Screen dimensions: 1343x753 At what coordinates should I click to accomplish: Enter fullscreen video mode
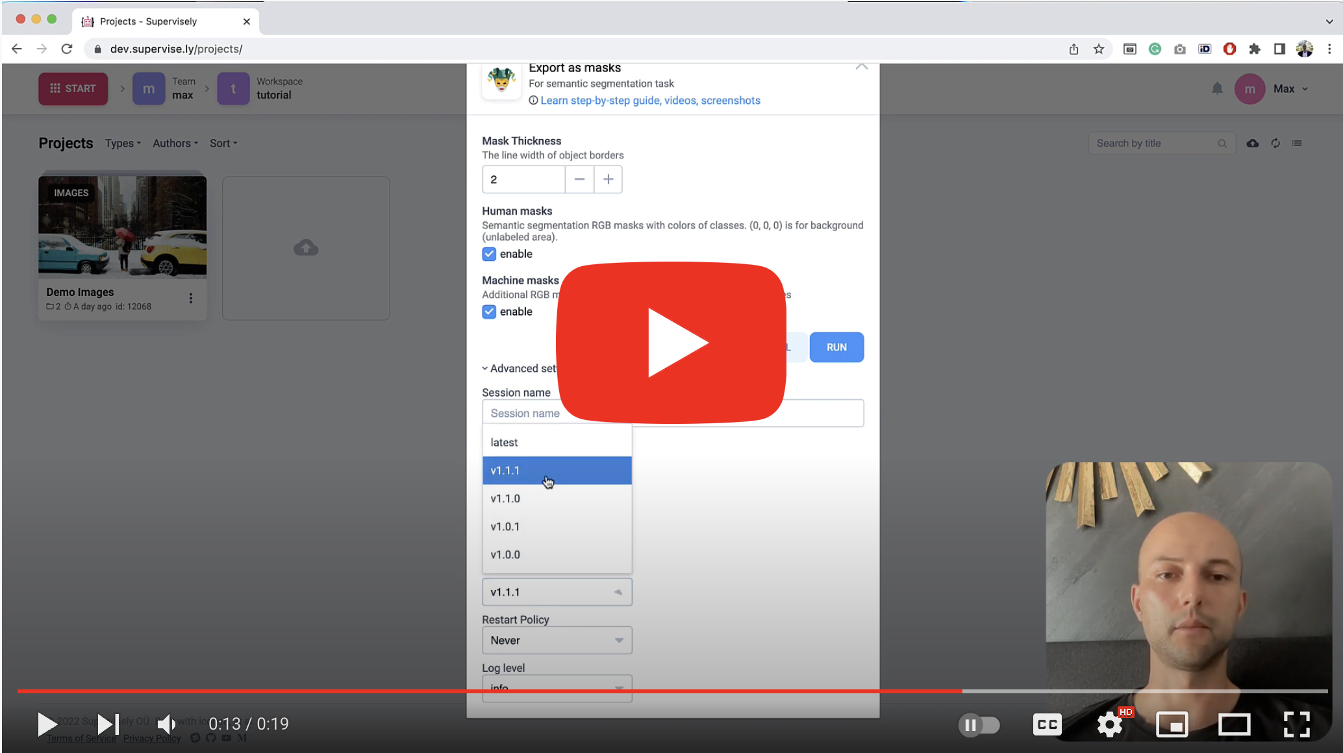click(x=1296, y=724)
